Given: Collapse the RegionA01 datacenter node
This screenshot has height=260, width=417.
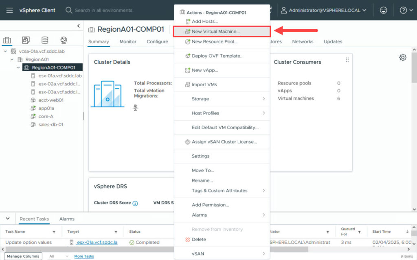Looking at the screenshot, I should (12, 59).
